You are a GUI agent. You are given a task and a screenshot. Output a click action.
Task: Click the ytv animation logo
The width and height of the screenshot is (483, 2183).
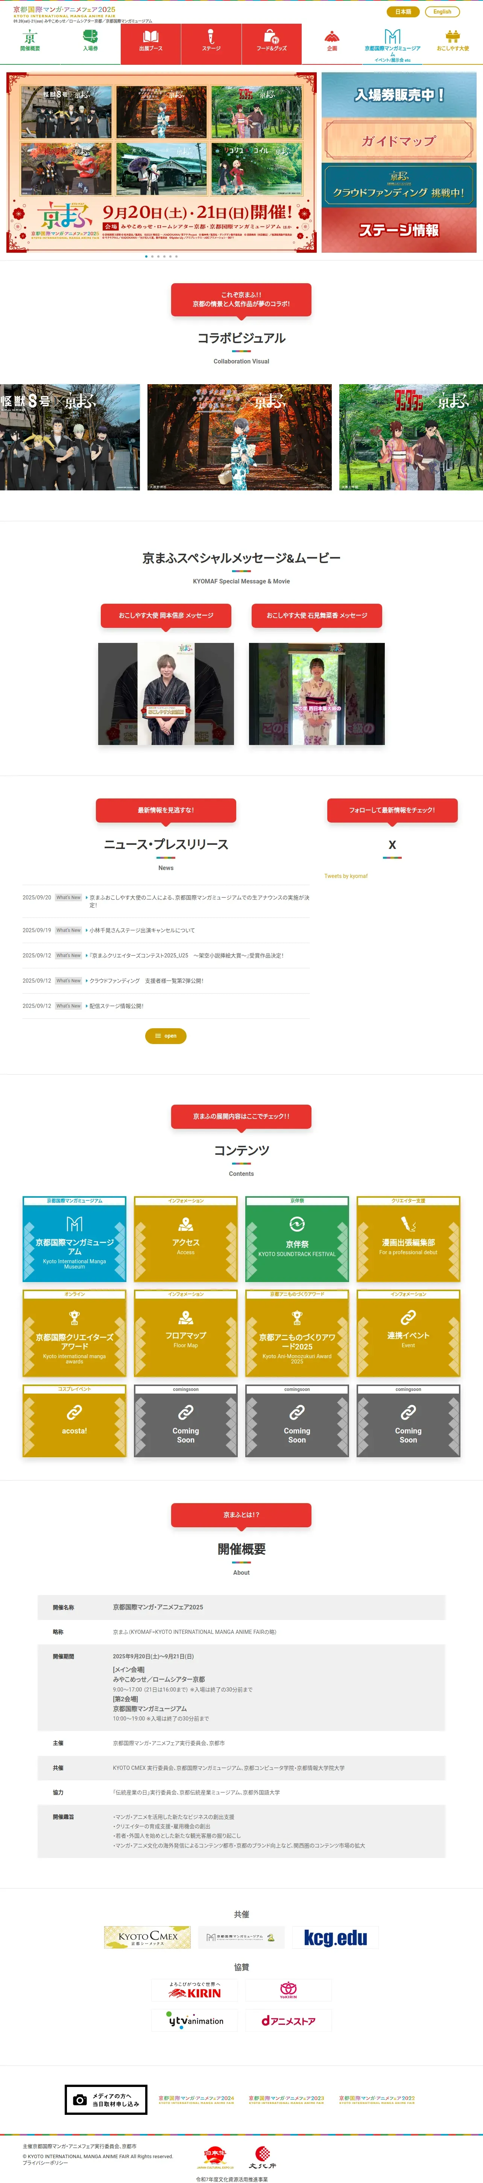click(x=194, y=2020)
